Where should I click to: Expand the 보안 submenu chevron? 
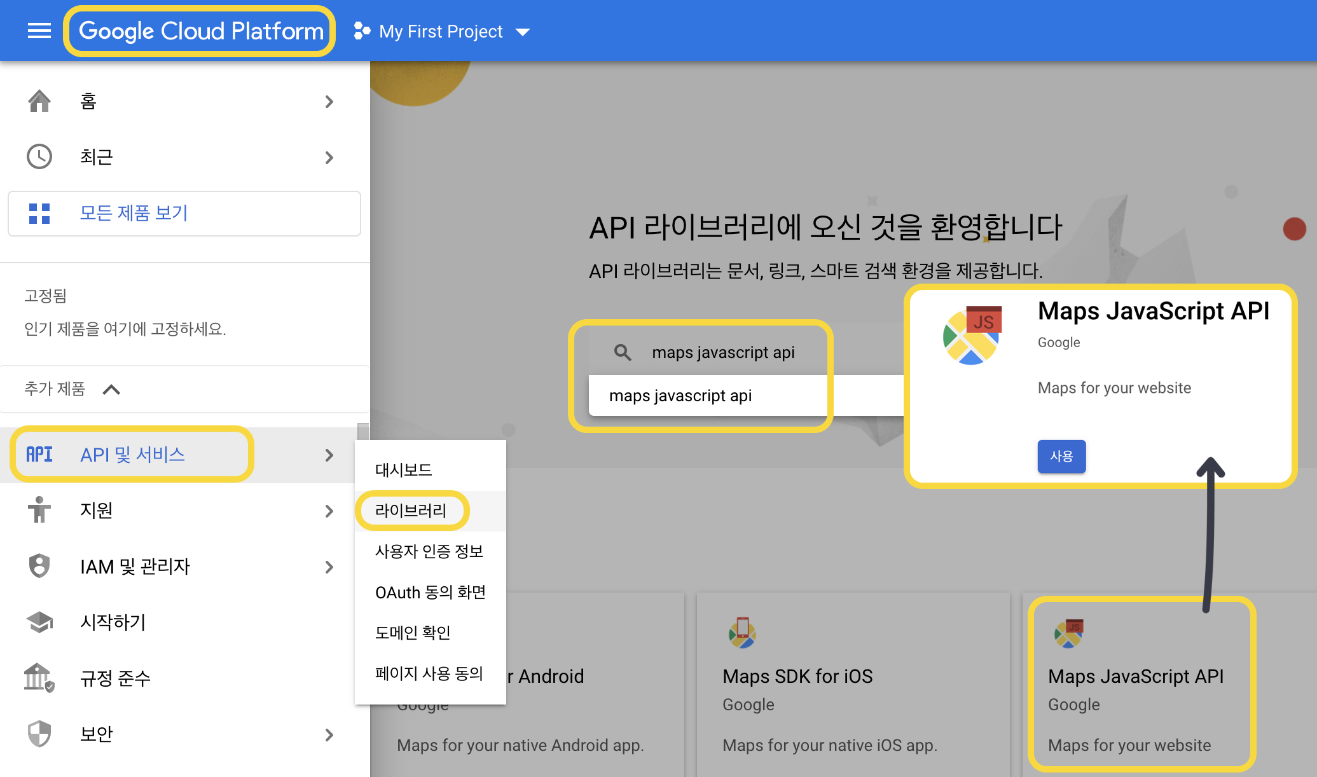point(329,734)
